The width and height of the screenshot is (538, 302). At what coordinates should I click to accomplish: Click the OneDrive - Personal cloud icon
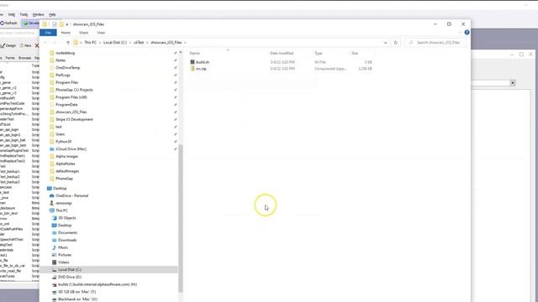point(52,195)
